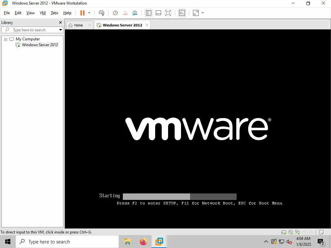Viewport: 331px width, 248px height.
Task: Click the CD/DVD drive status icon
Action: click(x=291, y=232)
